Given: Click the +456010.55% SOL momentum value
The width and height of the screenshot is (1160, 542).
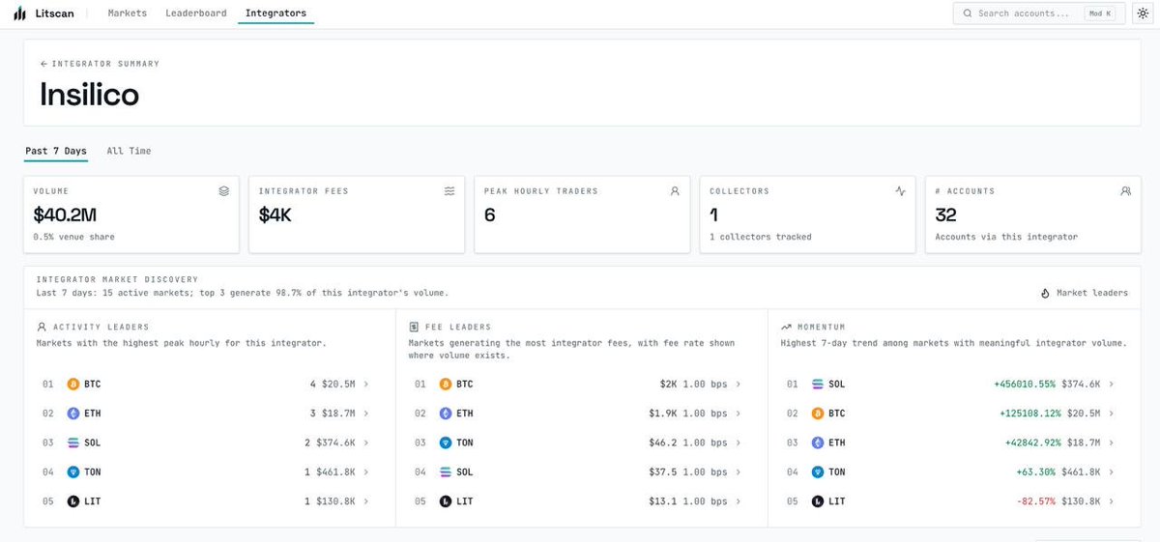Looking at the screenshot, I should pos(1024,385).
